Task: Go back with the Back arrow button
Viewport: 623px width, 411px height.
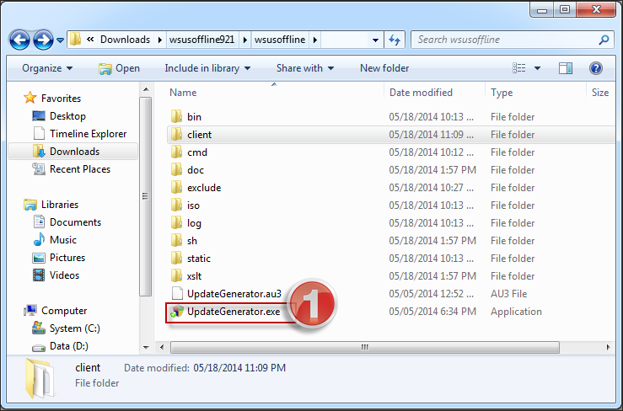Action: click(19, 40)
